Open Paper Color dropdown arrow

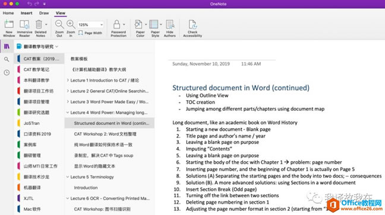click(x=146, y=24)
